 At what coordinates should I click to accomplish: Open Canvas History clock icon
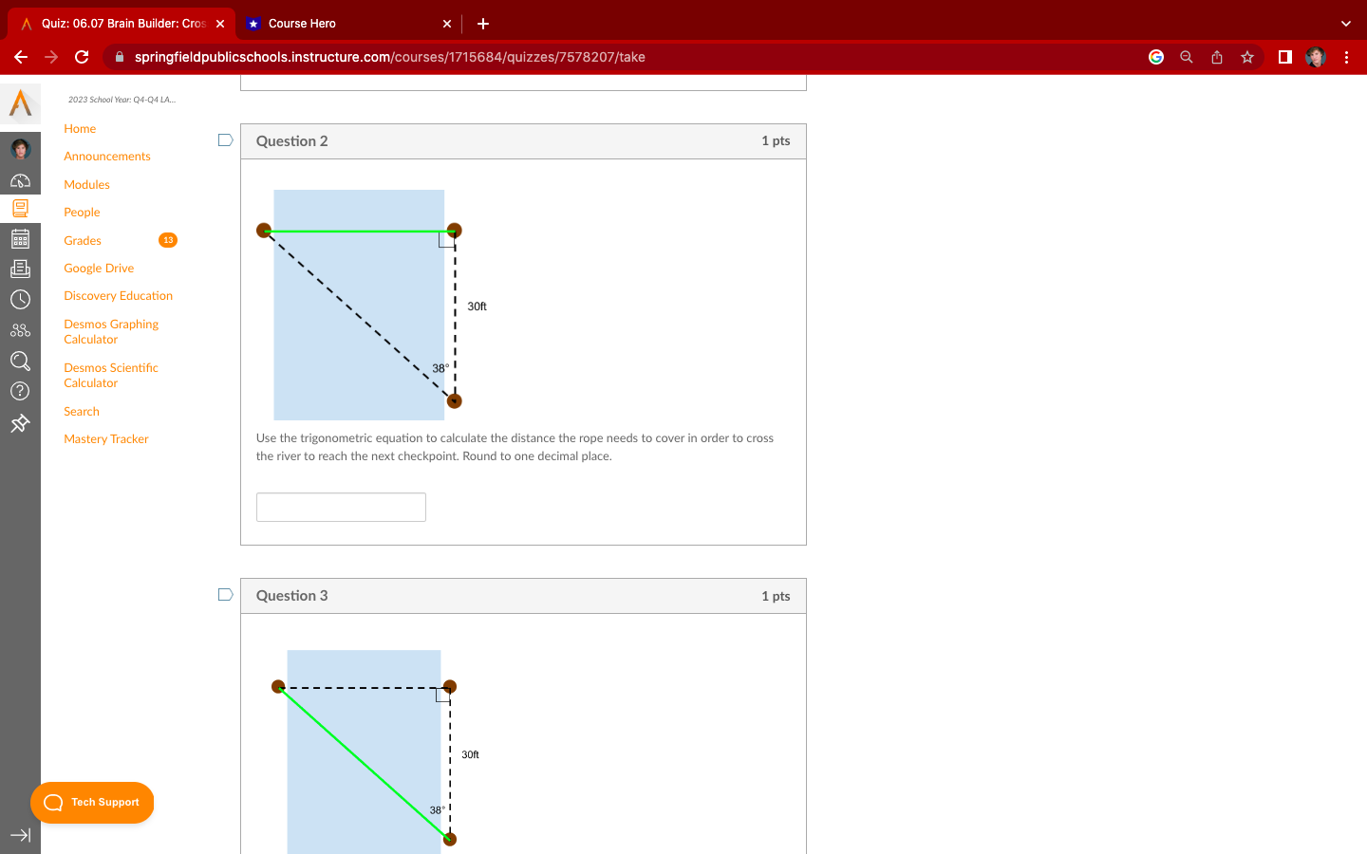(20, 300)
